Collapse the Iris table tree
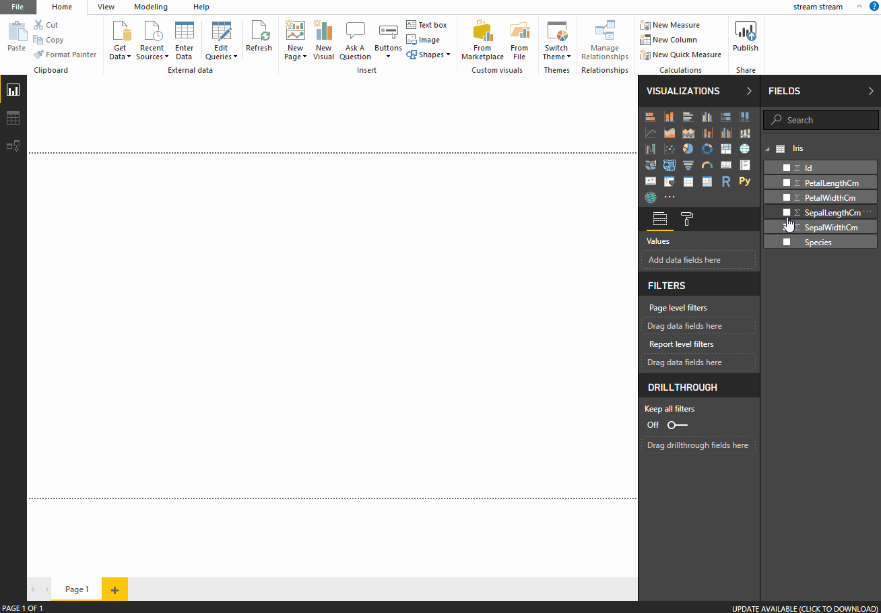Viewport: 881px width, 613px height. coord(768,149)
